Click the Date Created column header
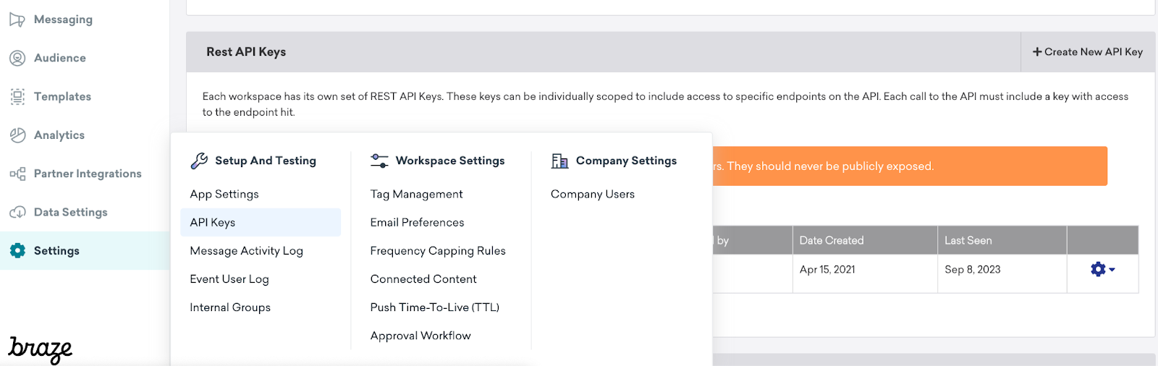1158x366 pixels. (832, 241)
